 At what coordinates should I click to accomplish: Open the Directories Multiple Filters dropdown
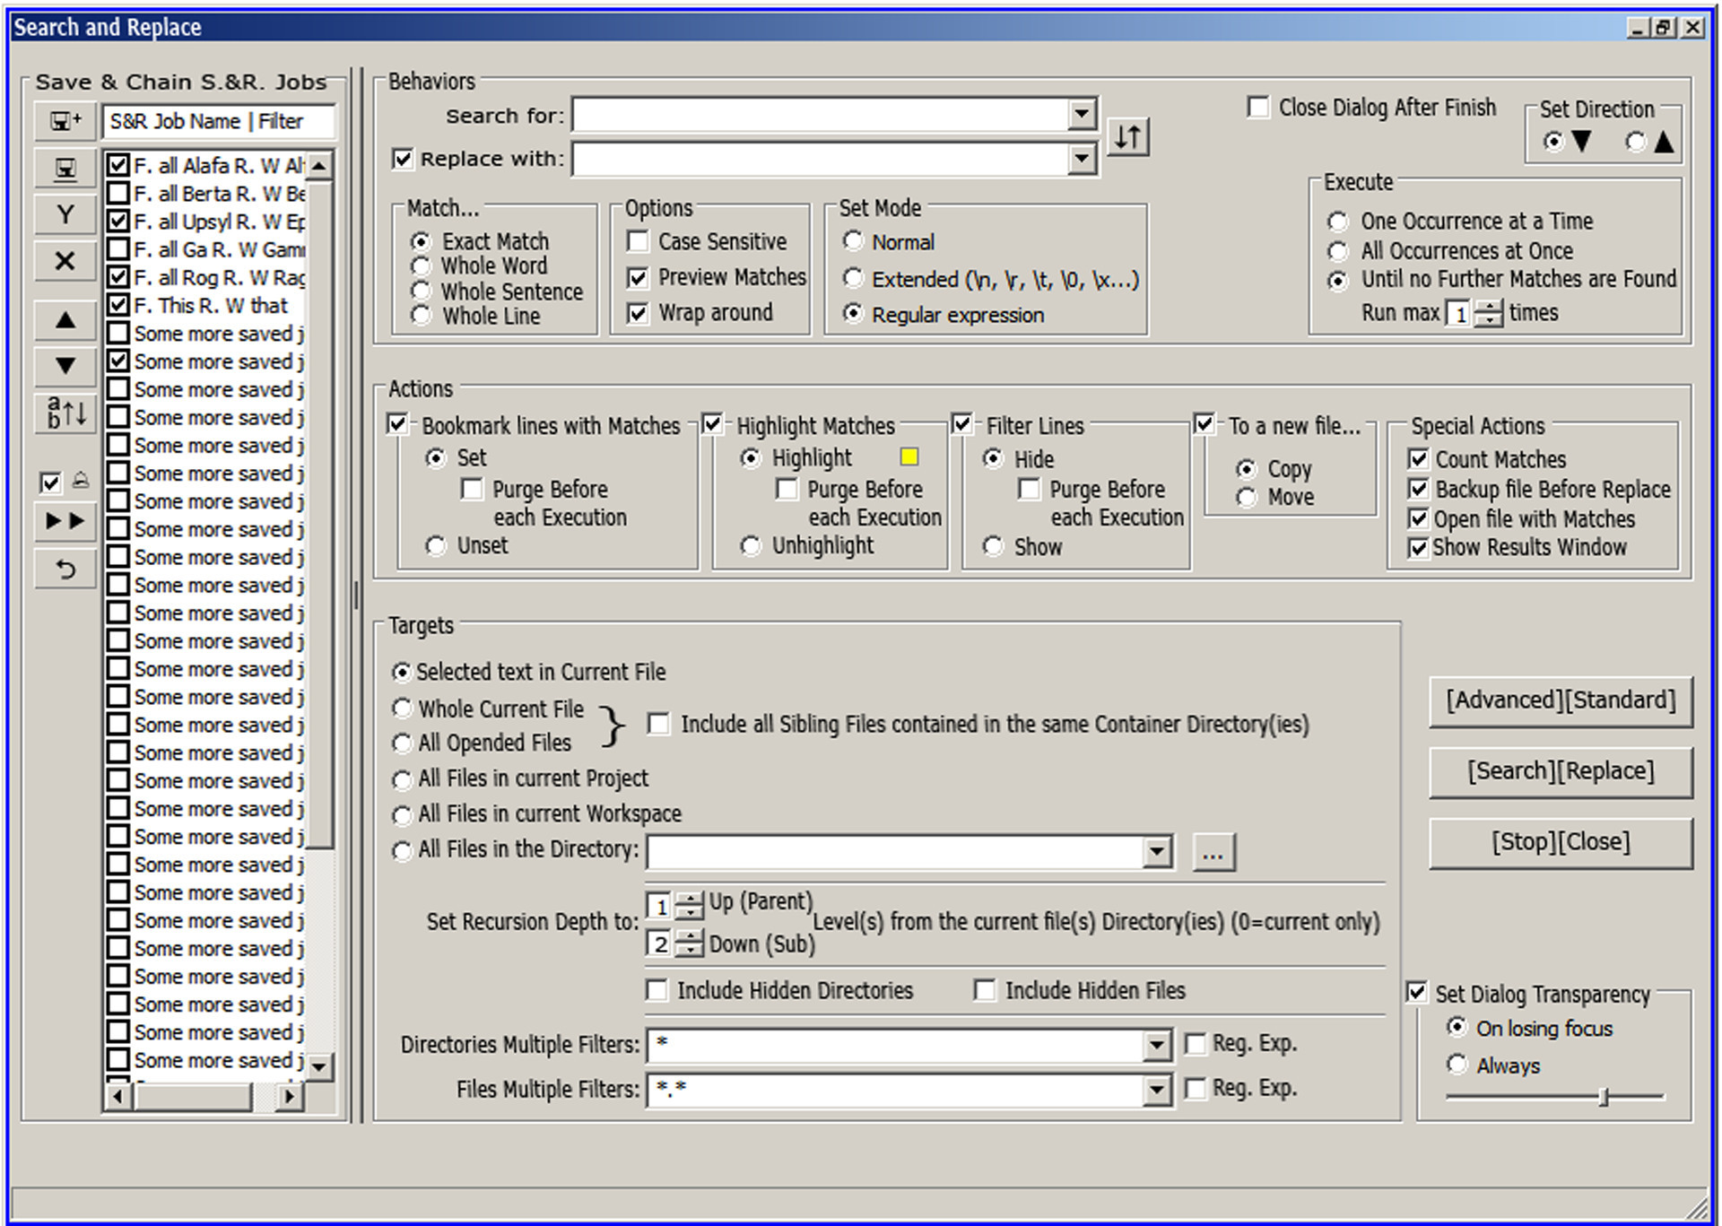pos(1157,1045)
